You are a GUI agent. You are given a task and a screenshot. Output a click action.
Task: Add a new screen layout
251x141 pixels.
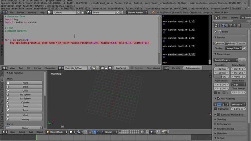click(x=78, y=12)
